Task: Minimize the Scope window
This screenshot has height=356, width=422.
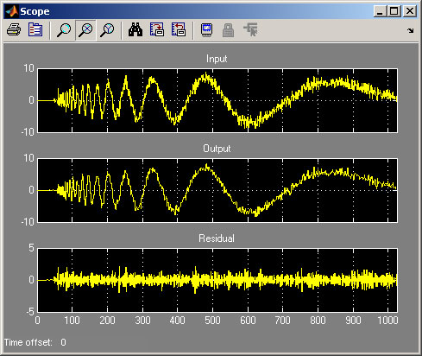Action: point(380,11)
